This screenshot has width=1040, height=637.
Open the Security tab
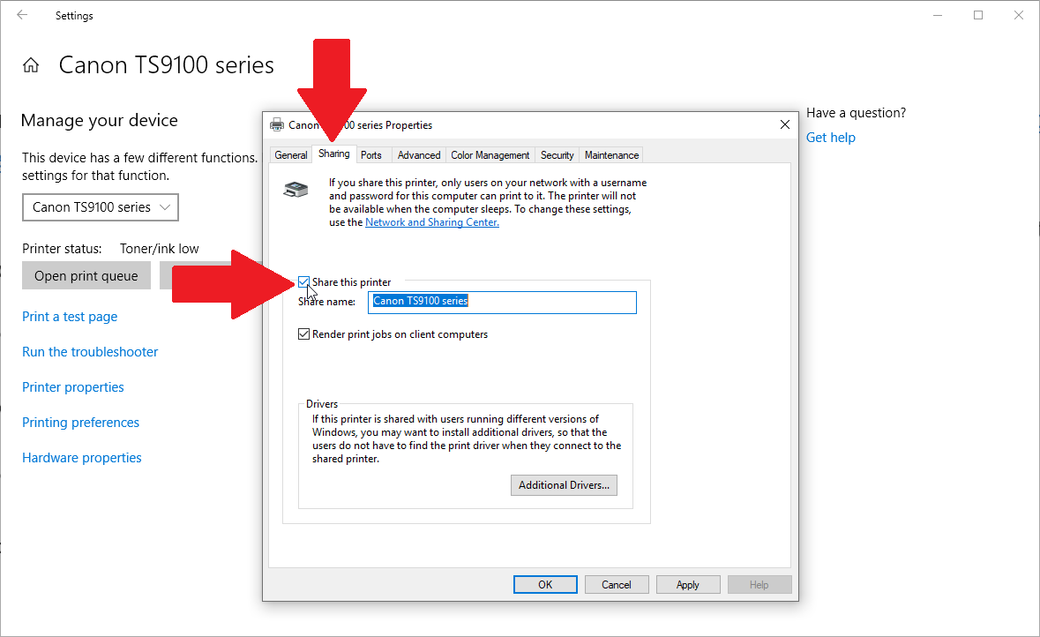point(557,154)
